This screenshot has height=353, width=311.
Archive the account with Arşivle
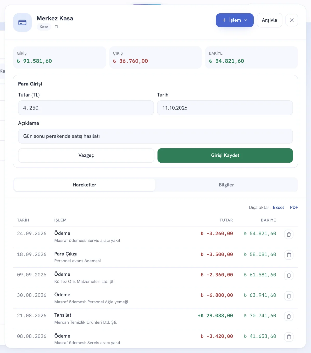click(x=269, y=20)
